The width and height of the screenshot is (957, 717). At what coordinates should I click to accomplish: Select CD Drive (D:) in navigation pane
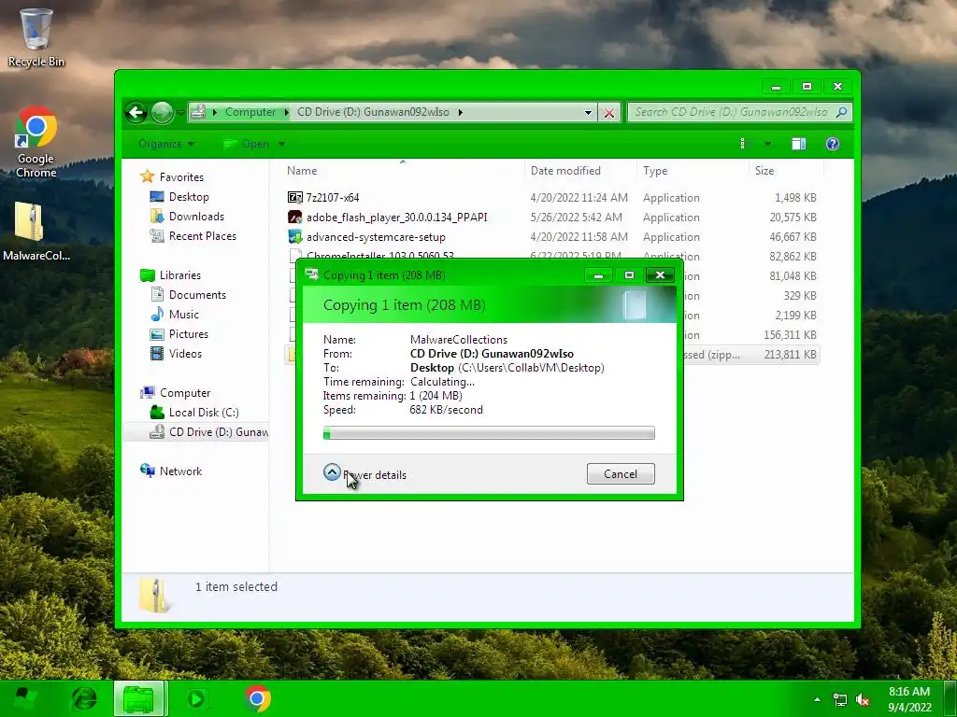(x=218, y=431)
